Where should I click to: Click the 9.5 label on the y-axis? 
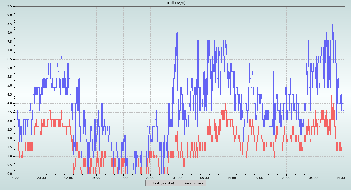click(x=10, y=6)
